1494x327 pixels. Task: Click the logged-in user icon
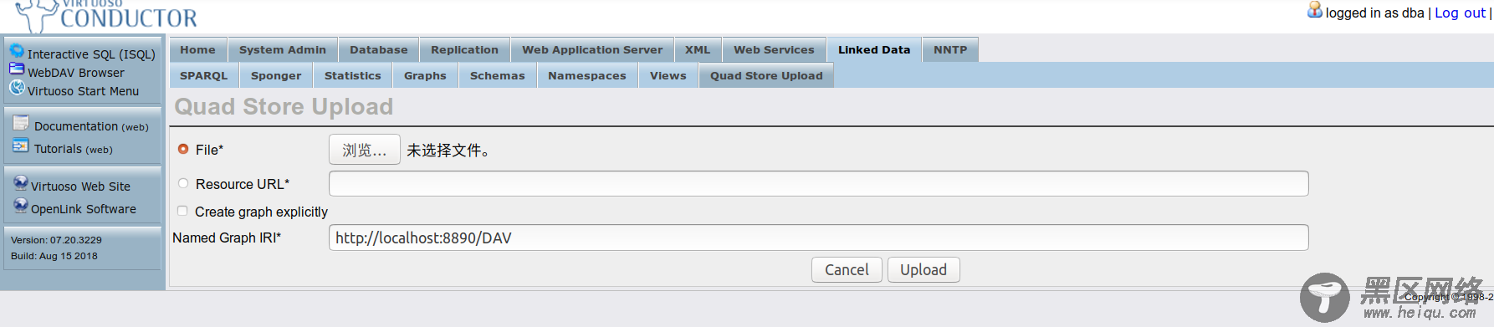pyautogui.click(x=1315, y=10)
